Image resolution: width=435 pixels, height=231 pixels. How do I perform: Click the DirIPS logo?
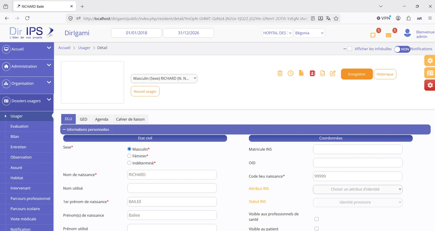point(31,33)
